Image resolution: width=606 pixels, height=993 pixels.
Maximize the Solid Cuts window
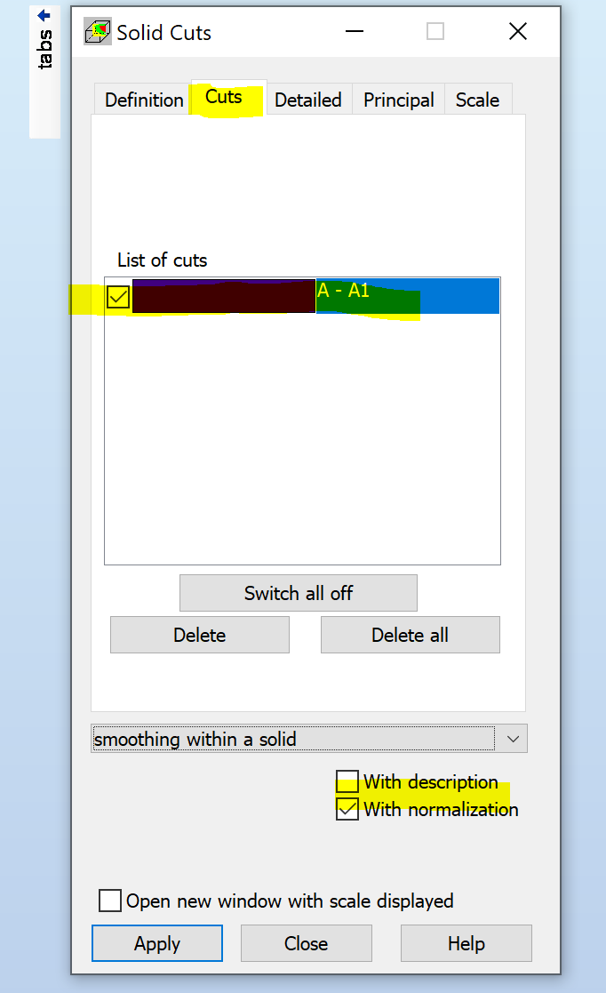click(435, 32)
